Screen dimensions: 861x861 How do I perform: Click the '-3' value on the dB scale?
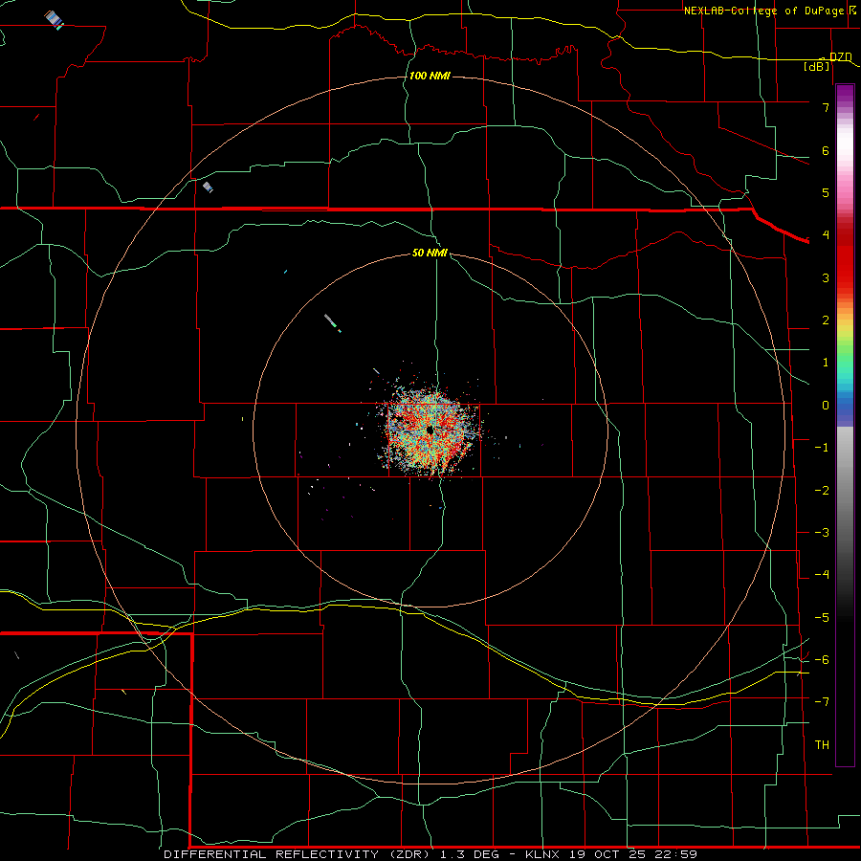point(822,533)
